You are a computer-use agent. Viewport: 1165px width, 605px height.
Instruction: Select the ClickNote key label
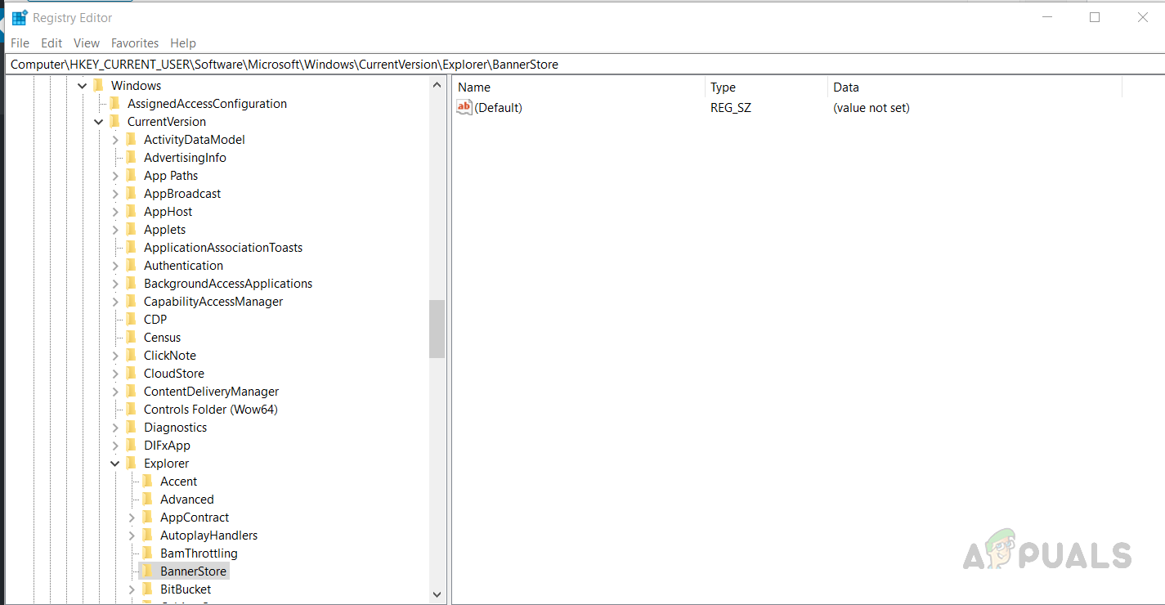click(170, 355)
